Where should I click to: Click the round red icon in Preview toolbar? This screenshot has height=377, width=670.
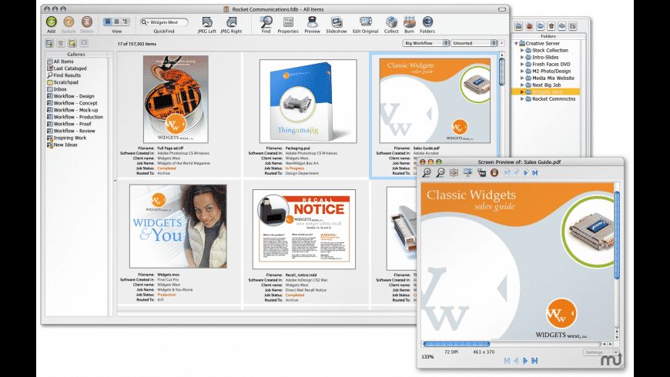point(494,172)
